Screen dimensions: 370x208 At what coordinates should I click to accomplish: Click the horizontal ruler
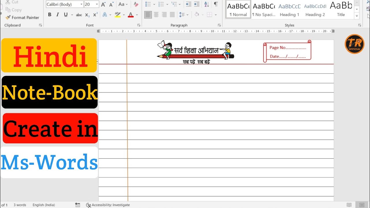[x=216, y=31]
